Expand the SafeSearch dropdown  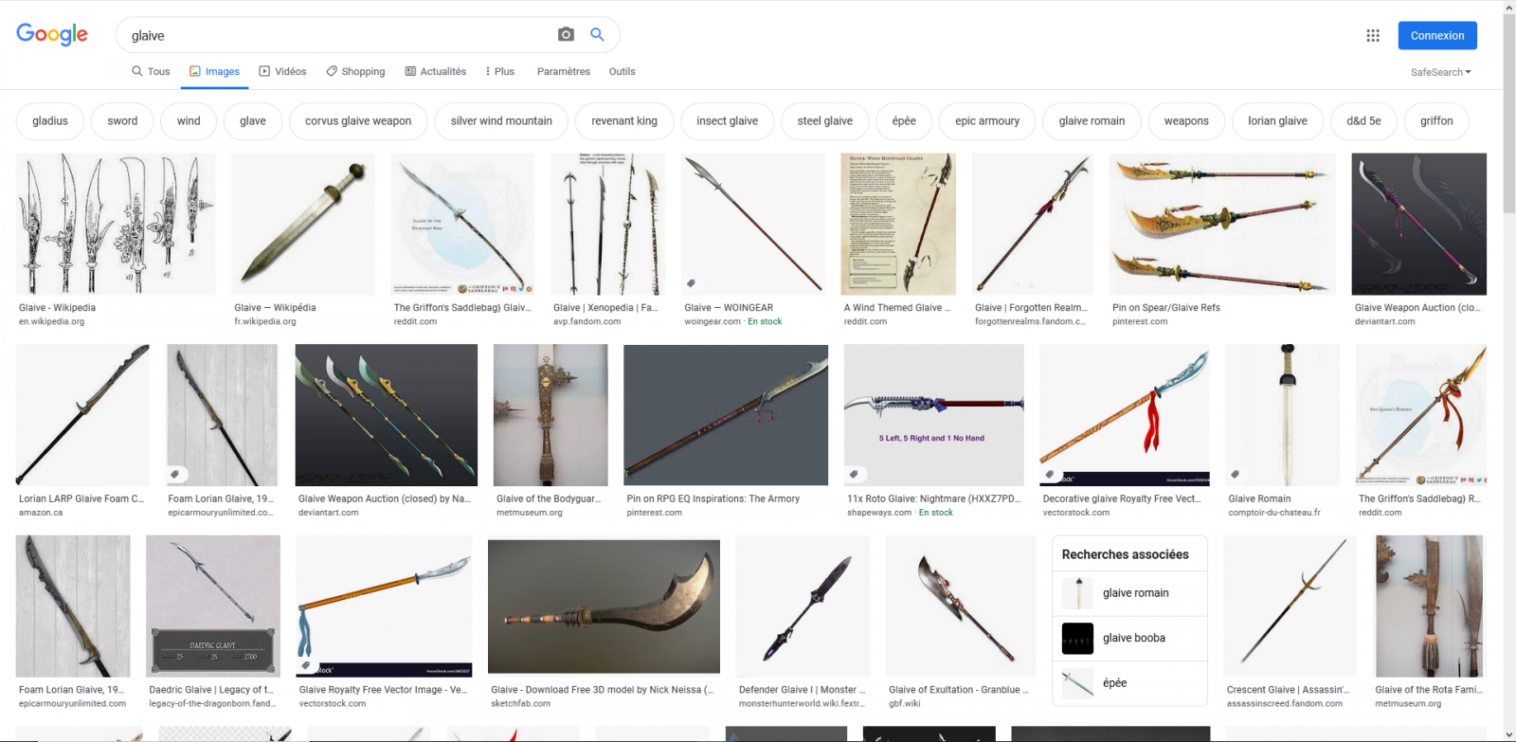[1440, 72]
